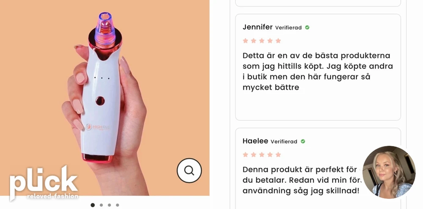The height and width of the screenshot is (209, 423).
Task: Click reviewer name Haelee
Action: coord(255,141)
